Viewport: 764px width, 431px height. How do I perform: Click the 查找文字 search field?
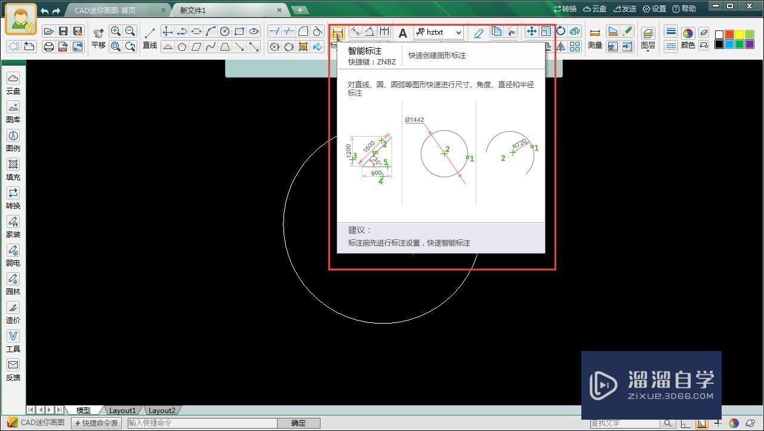pyautogui.click(x=624, y=423)
